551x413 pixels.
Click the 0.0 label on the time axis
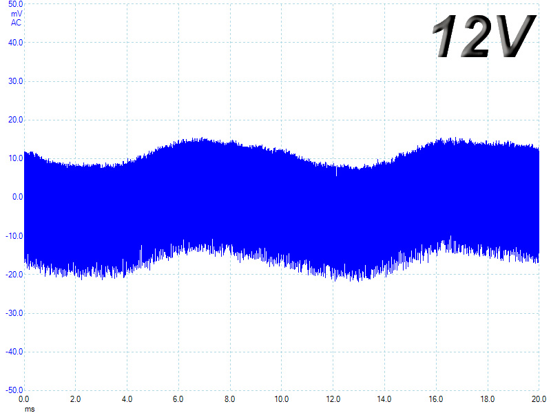coord(24,399)
